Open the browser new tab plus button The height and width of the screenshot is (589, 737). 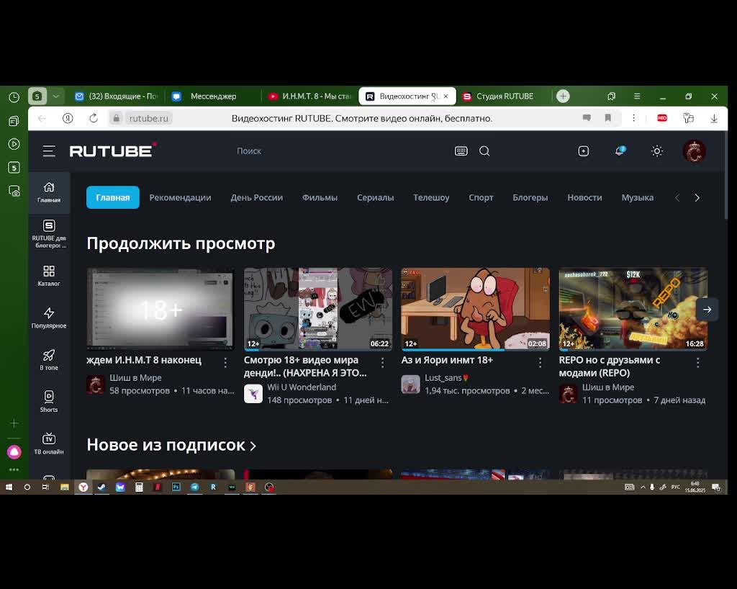(x=563, y=96)
